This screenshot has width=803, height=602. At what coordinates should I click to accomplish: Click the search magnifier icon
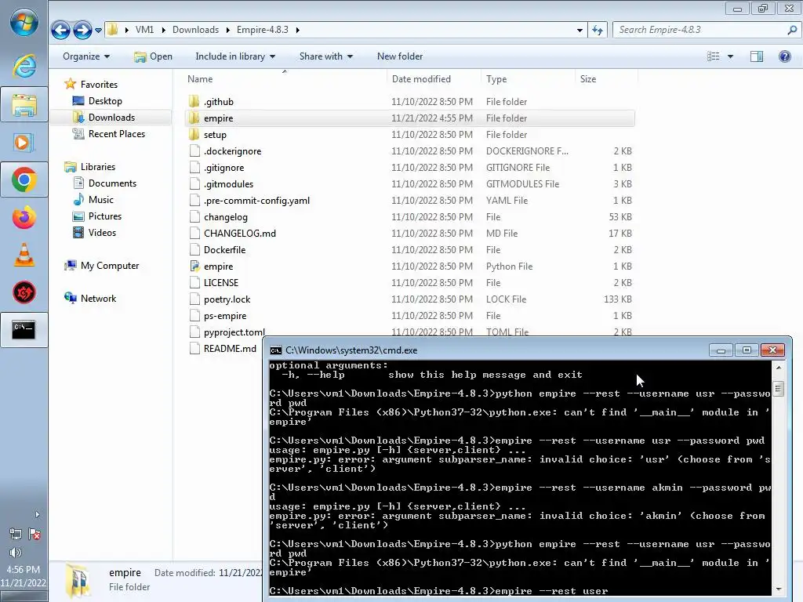pos(792,31)
